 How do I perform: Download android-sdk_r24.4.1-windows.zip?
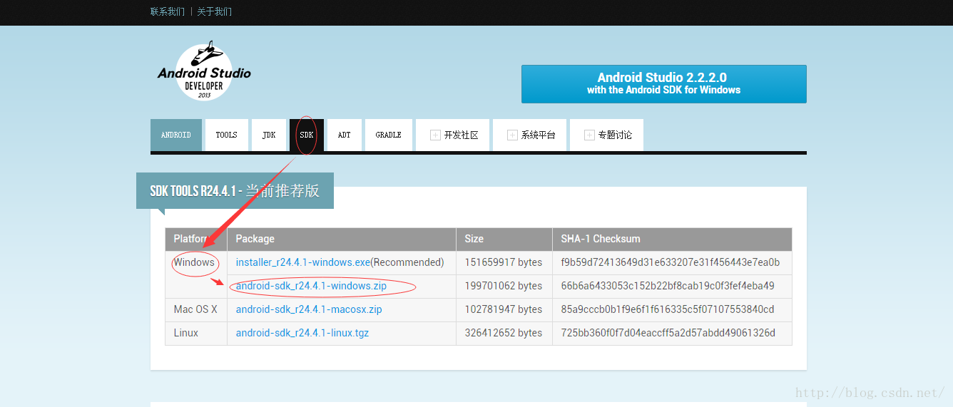pyautogui.click(x=311, y=286)
